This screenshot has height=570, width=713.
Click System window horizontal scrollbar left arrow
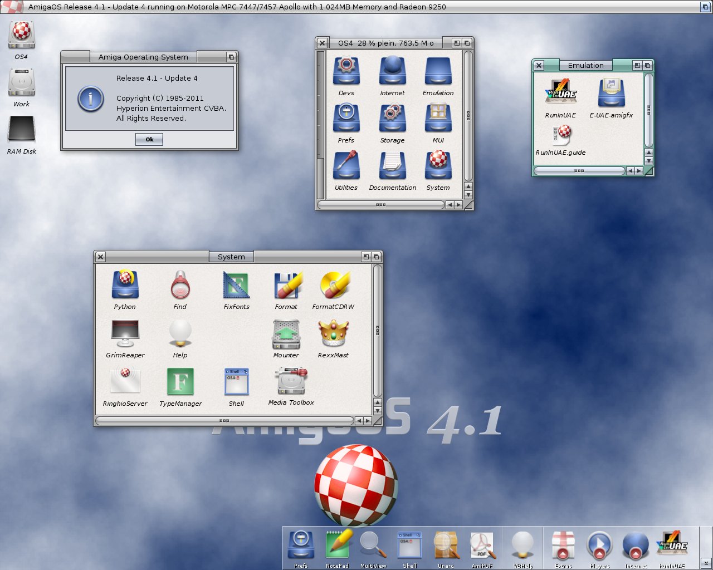click(359, 421)
